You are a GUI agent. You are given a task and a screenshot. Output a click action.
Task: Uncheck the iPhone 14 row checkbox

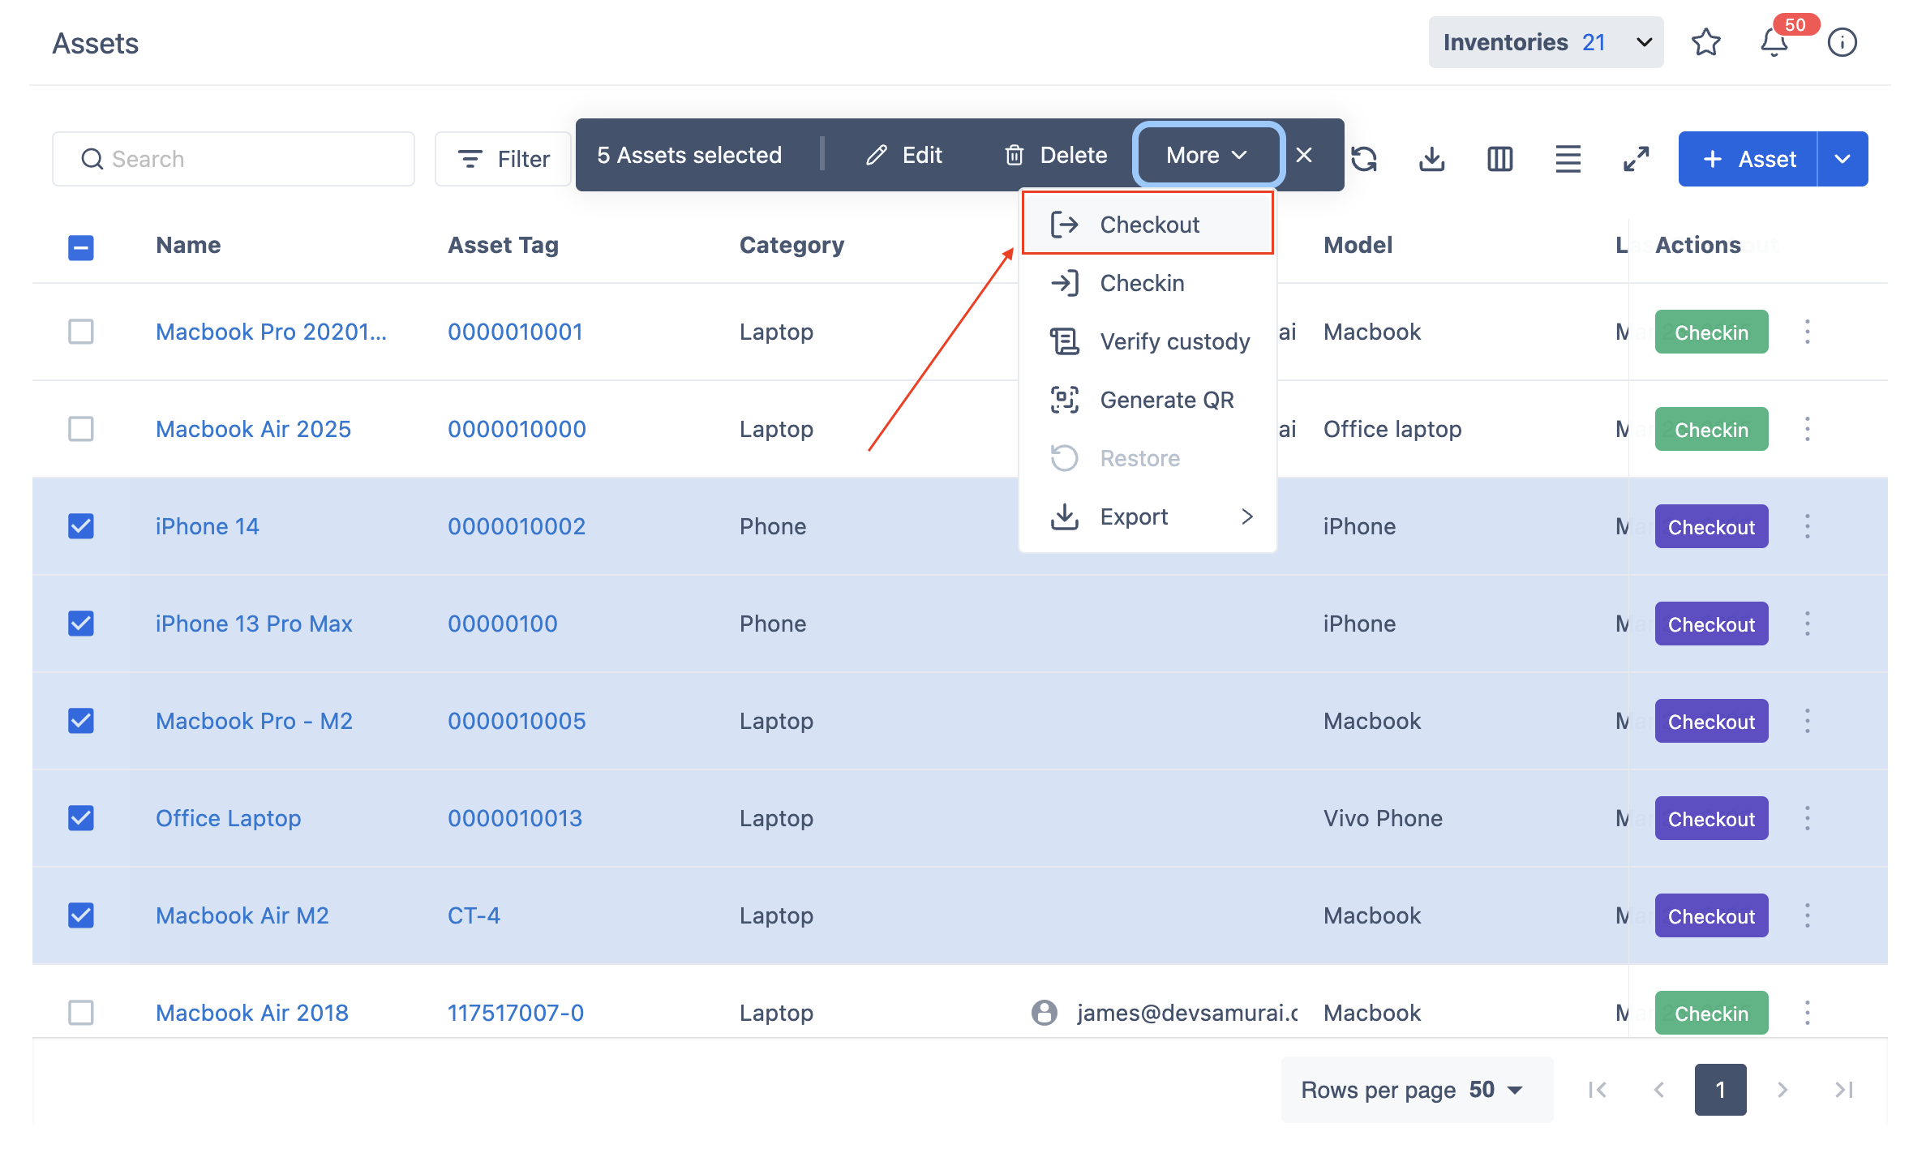81,526
